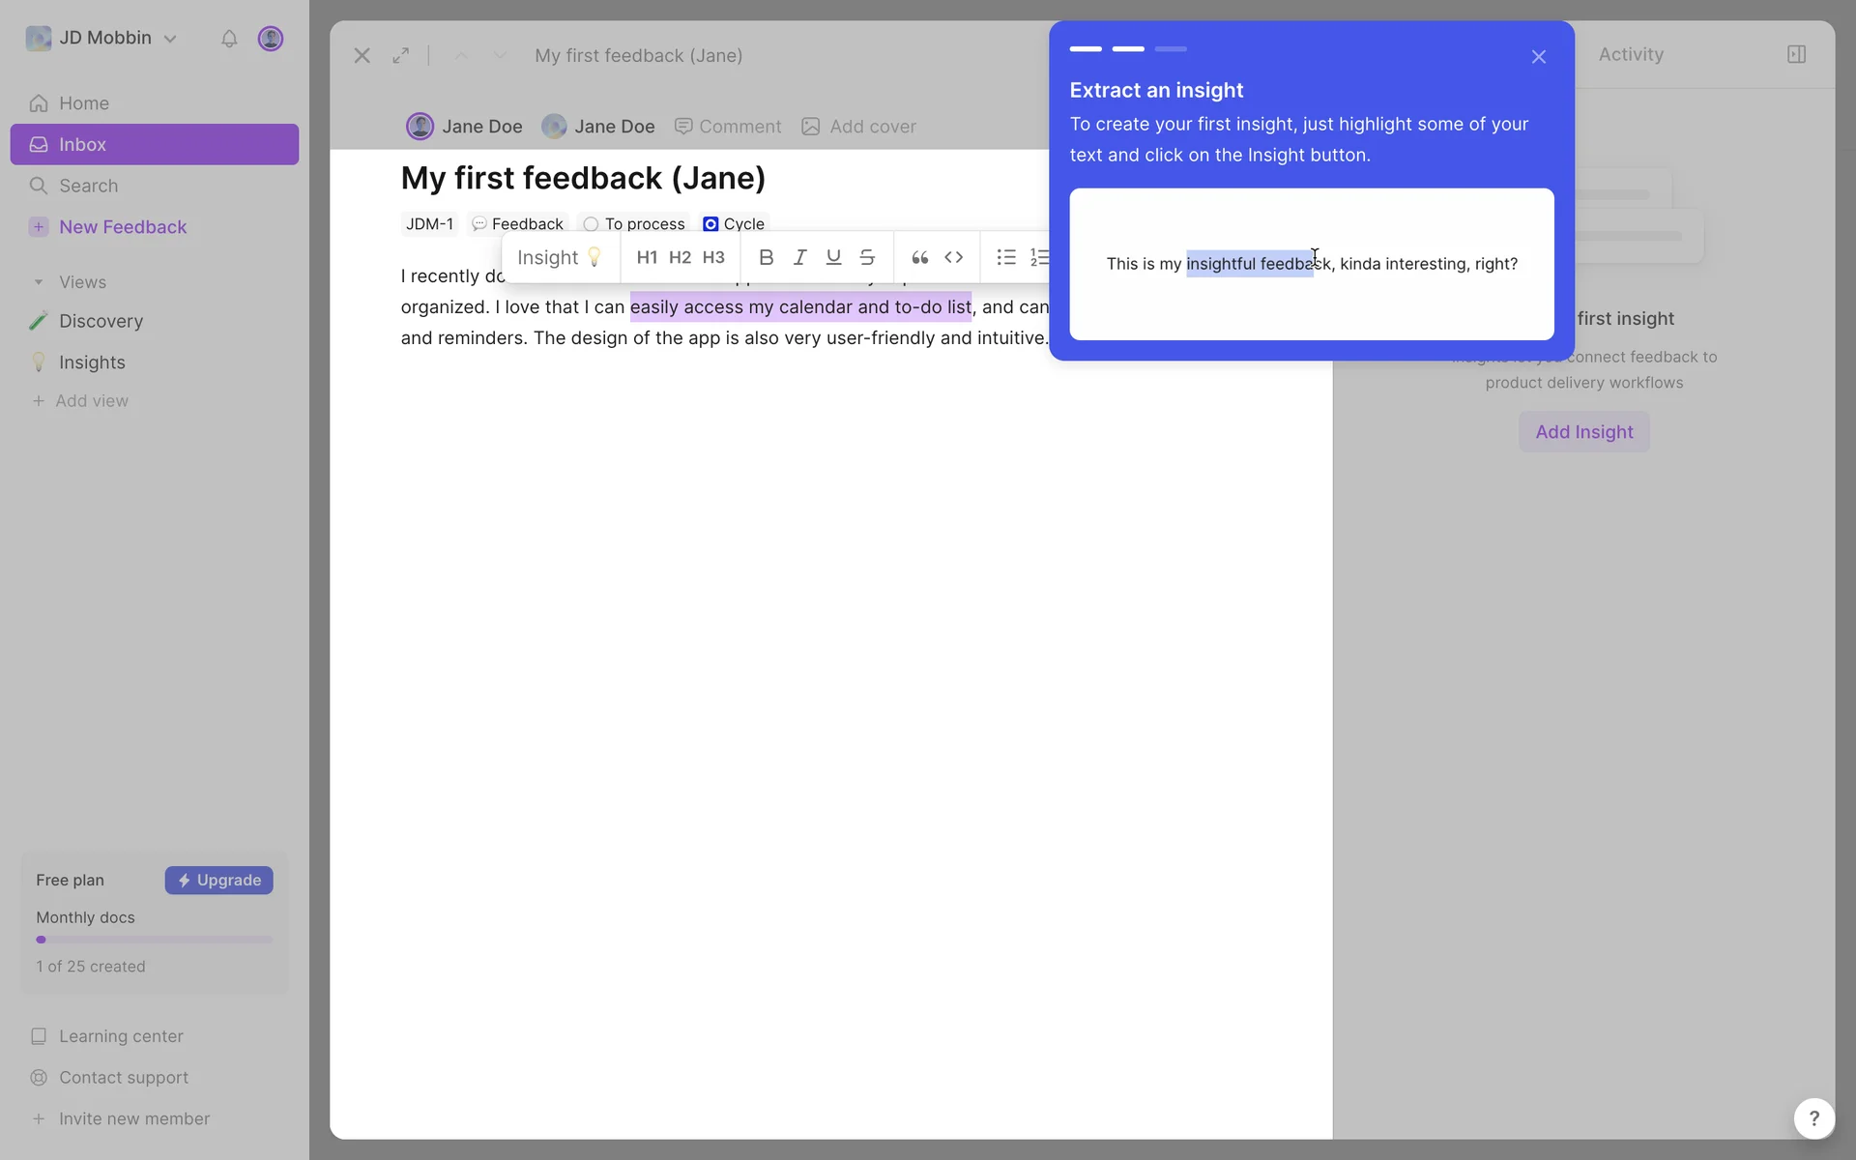Click the notifications bell icon
1856x1160 pixels.
click(229, 39)
